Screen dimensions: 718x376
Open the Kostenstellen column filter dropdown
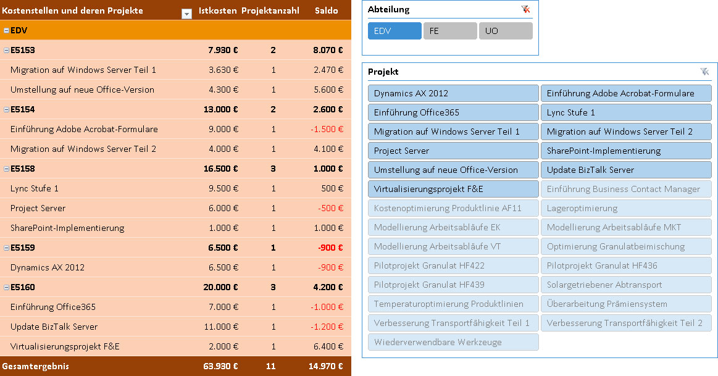186,14
